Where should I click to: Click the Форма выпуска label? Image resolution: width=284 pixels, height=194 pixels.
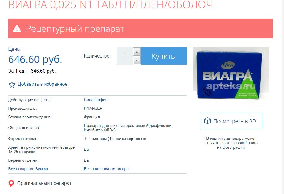click(x=23, y=139)
